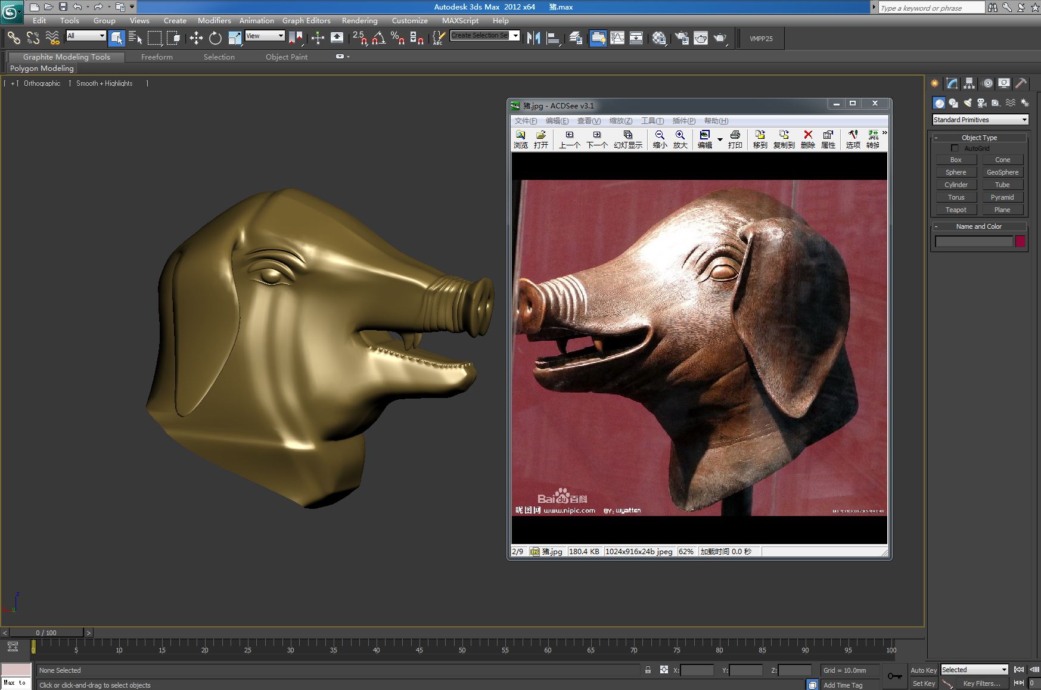Click the GeoSphere button
This screenshot has width=1041, height=690.
(x=1003, y=172)
